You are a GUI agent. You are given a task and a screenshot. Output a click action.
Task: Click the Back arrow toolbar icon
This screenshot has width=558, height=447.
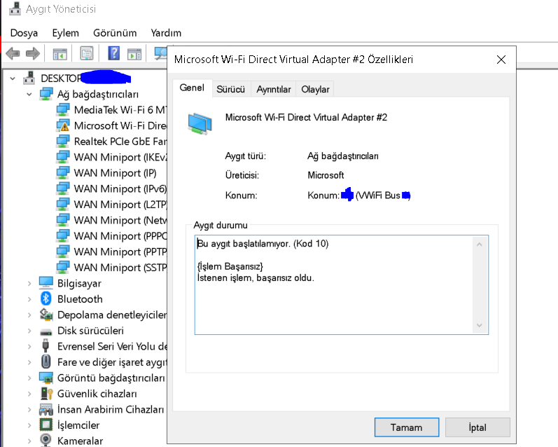pos(13,54)
